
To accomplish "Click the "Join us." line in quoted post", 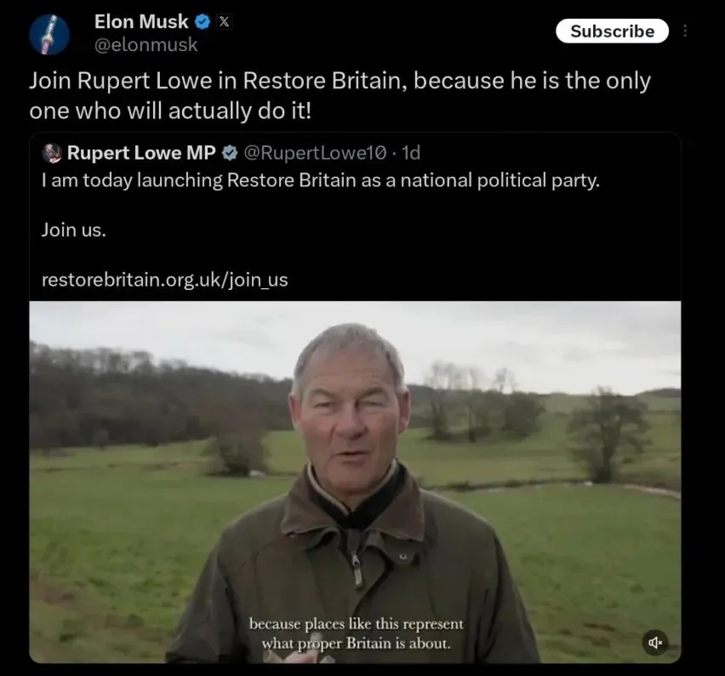I will pos(73,230).
